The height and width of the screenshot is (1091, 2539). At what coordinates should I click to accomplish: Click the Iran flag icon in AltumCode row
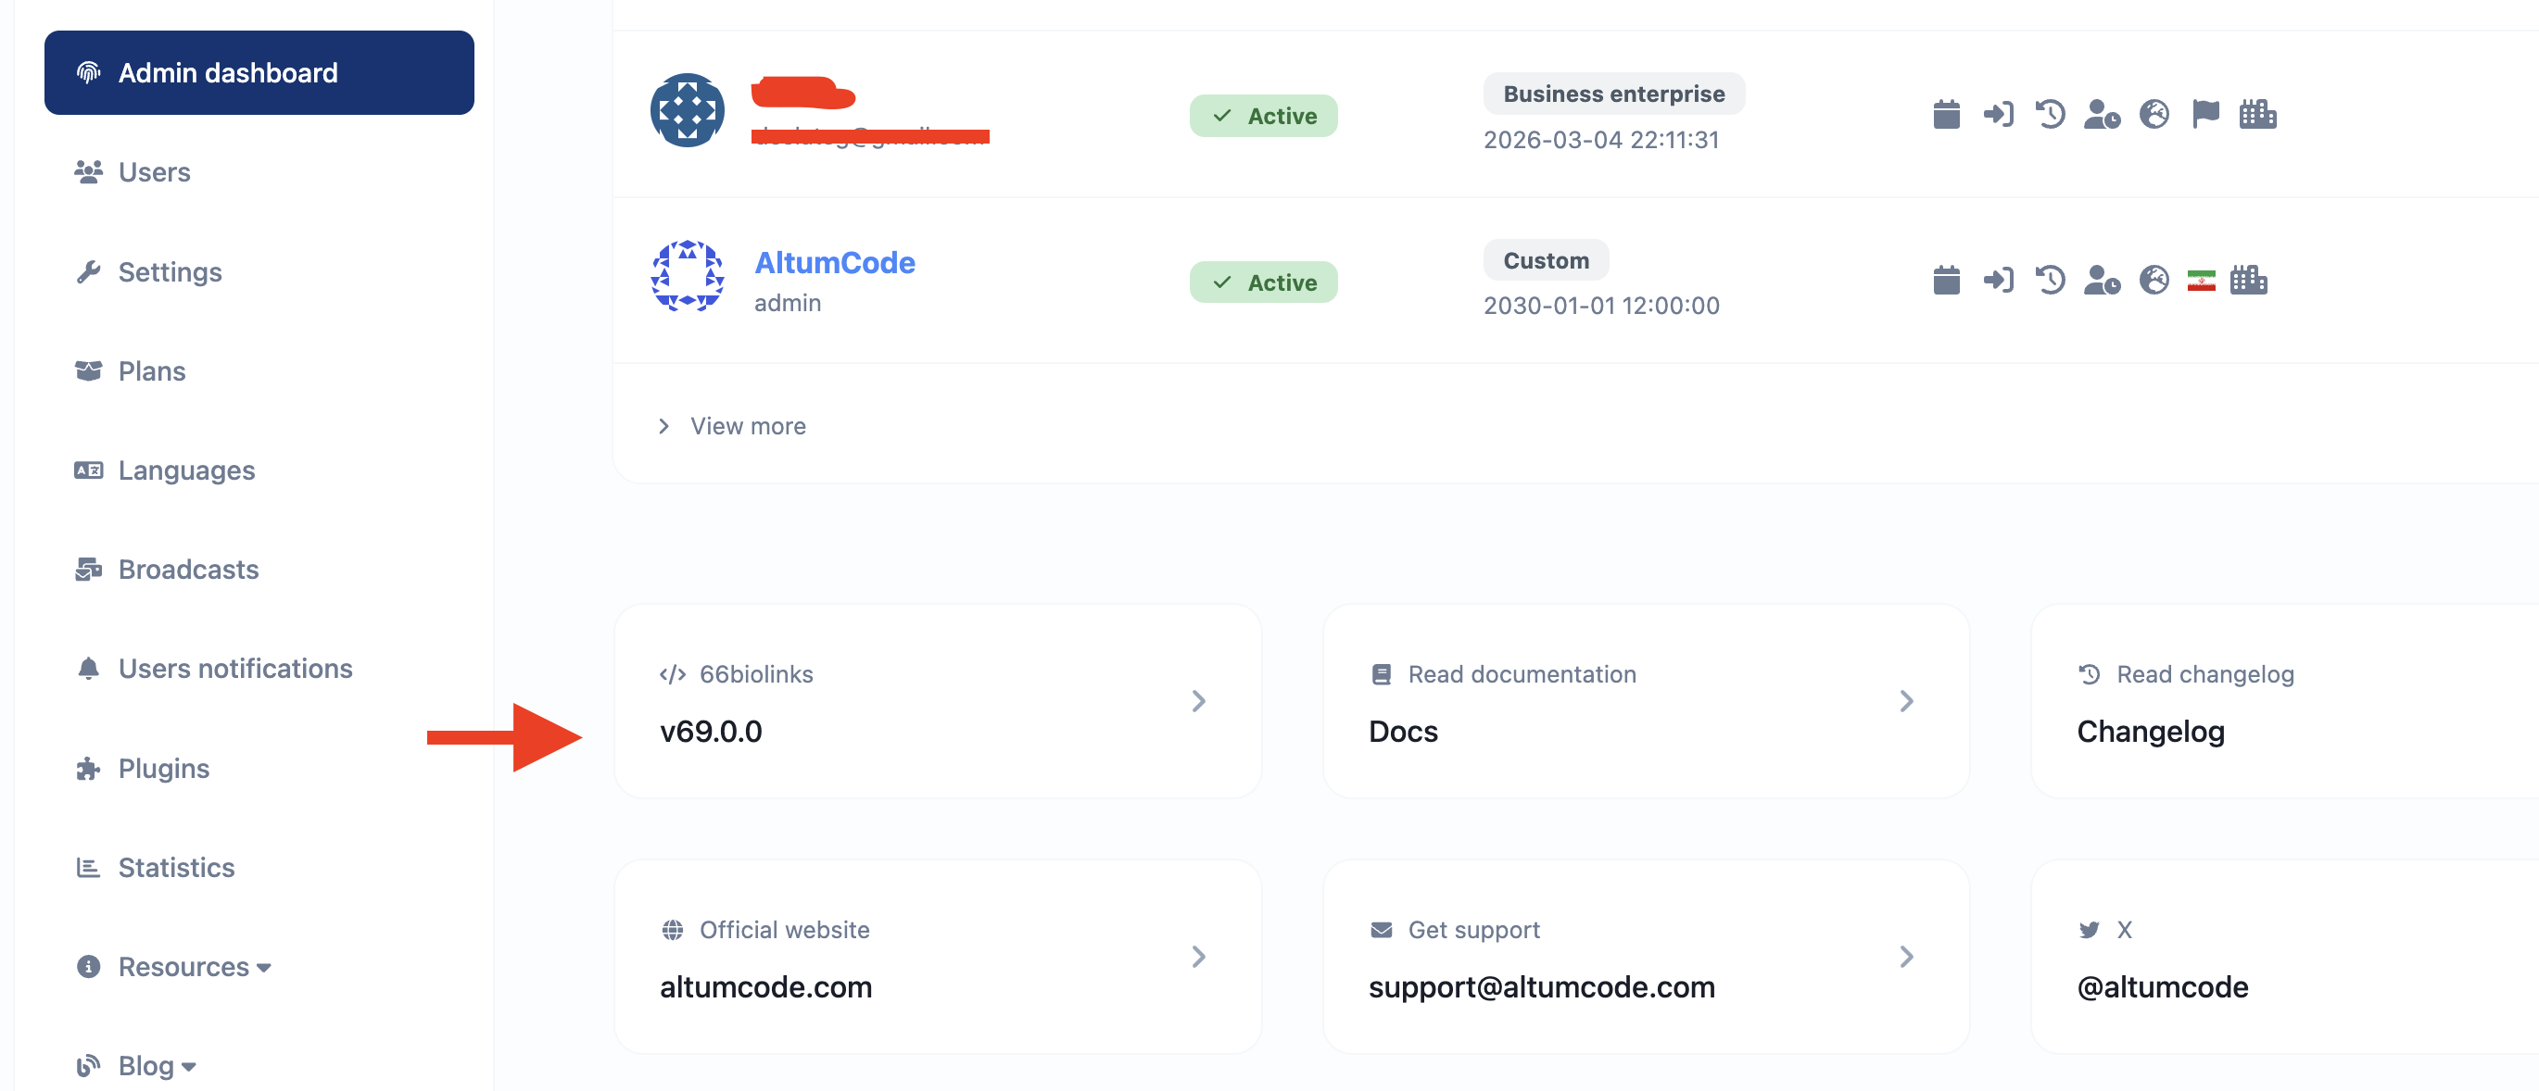click(2201, 281)
